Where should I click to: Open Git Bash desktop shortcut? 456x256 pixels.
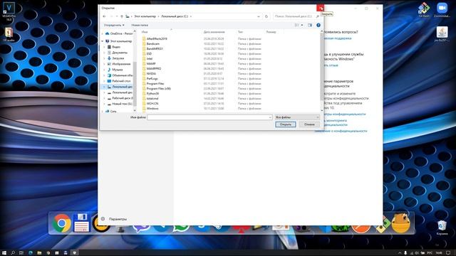click(424, 10)
